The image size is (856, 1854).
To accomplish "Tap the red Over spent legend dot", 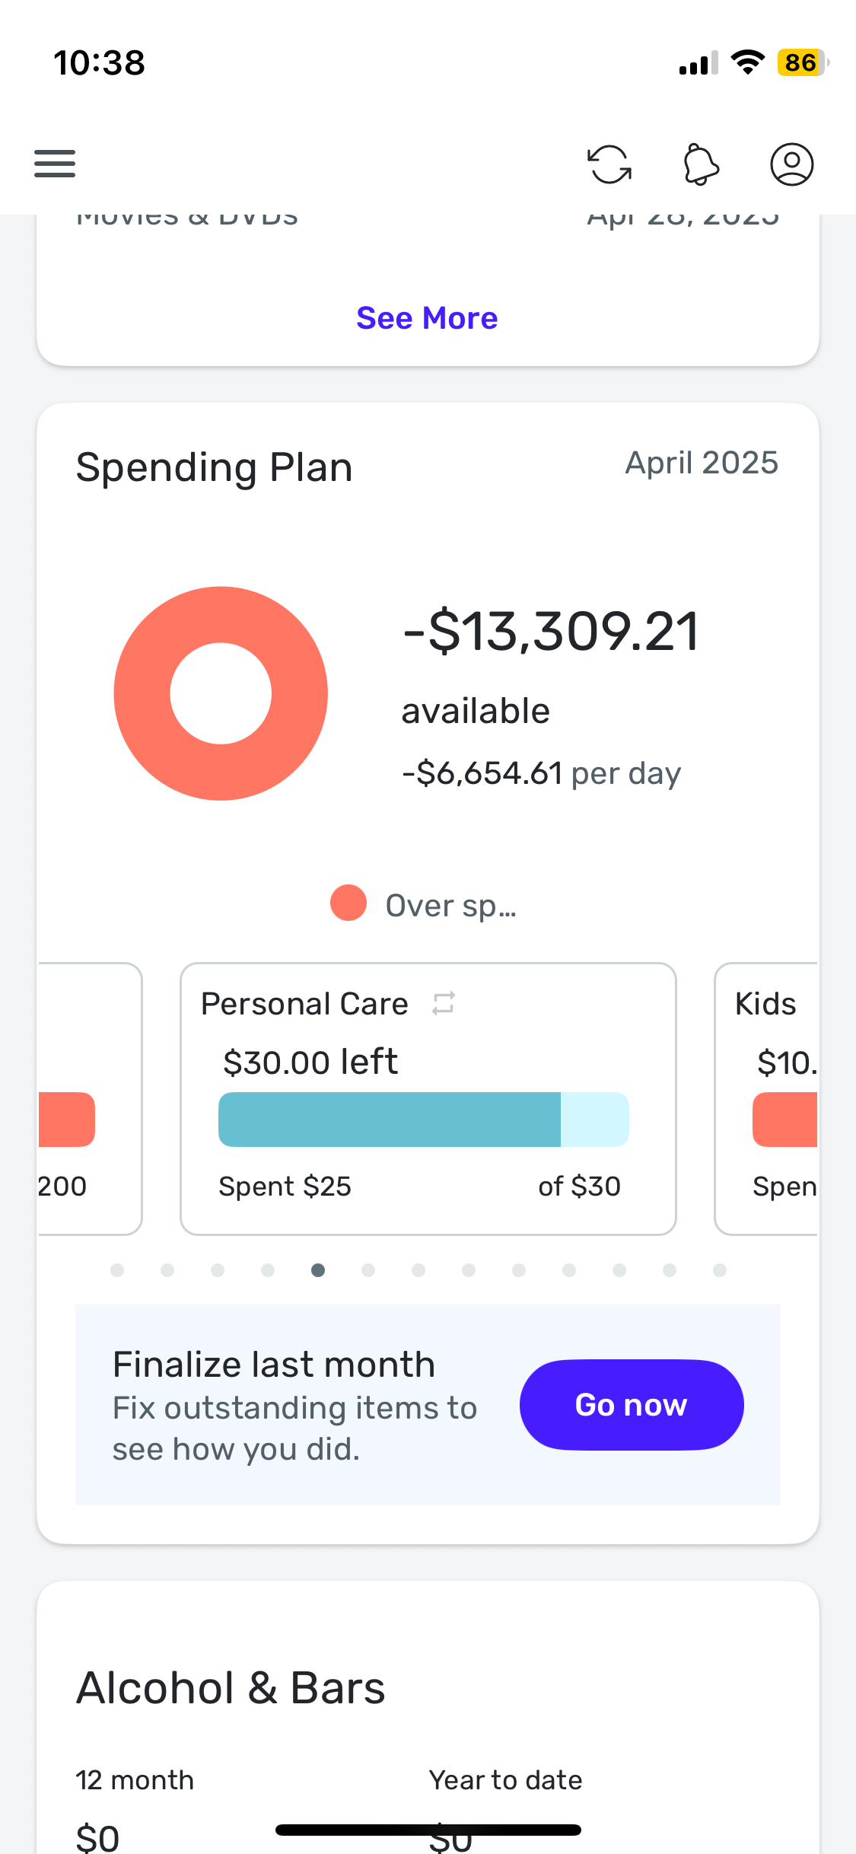I will (348, 903).
